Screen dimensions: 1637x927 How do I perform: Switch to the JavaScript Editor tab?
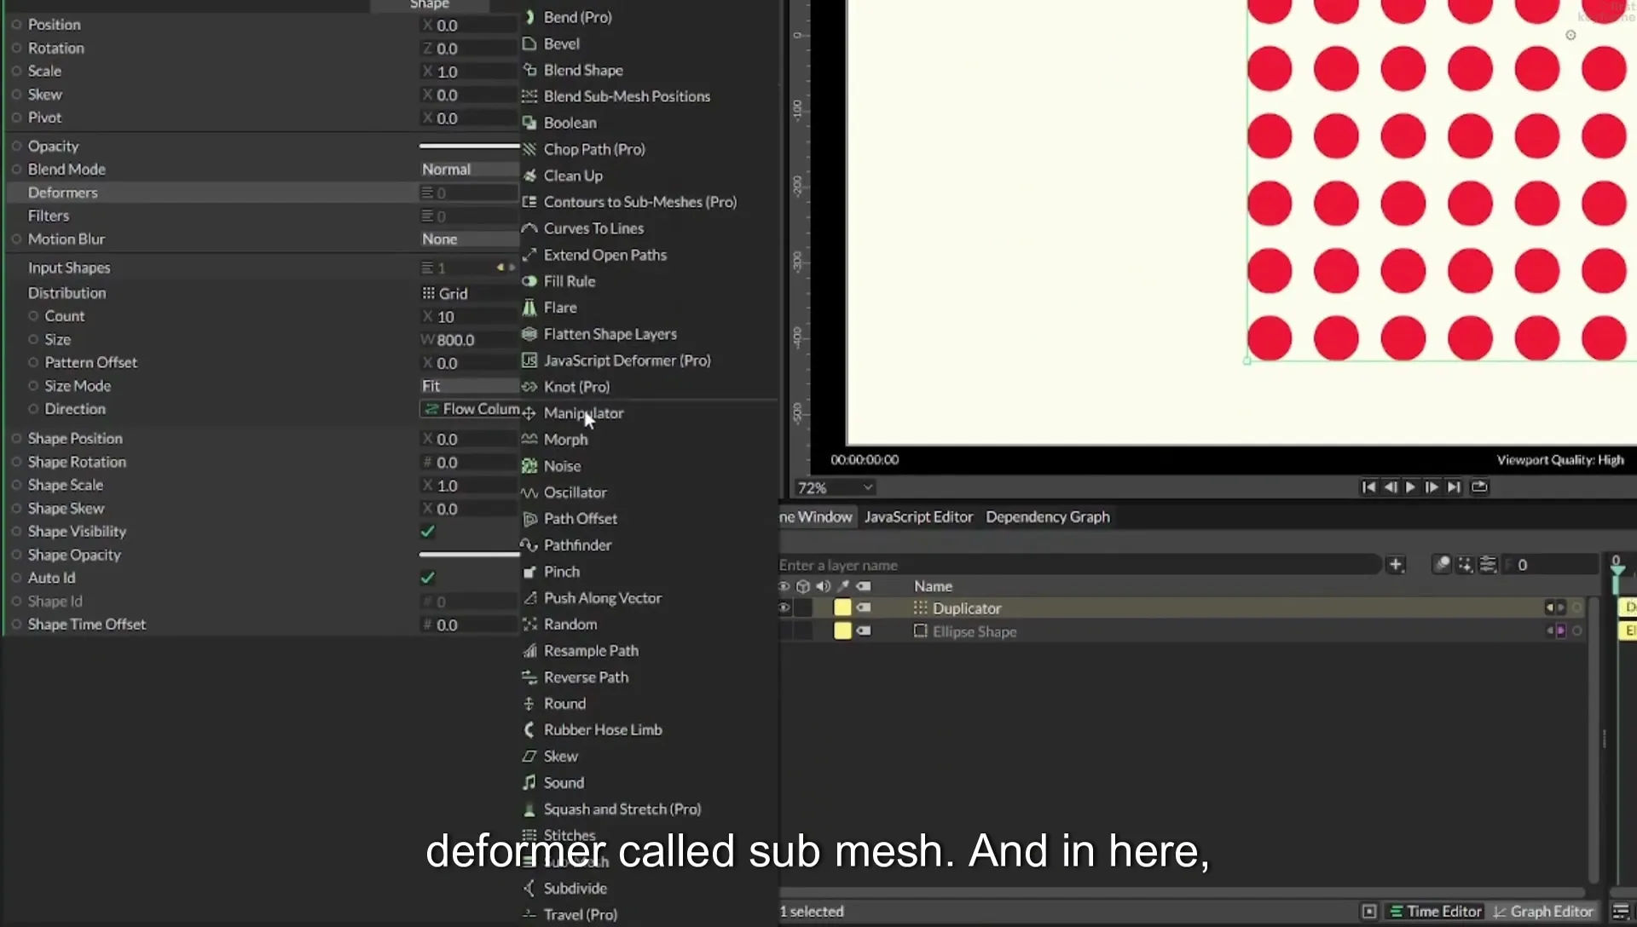(x=918, y=517)
